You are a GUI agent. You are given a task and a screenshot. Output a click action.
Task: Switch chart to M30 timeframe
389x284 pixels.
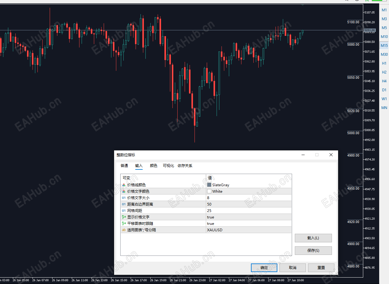pos(384,55)
